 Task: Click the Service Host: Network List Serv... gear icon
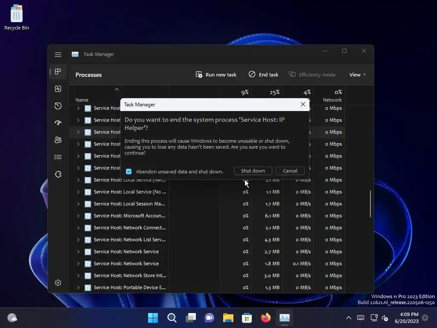pyautogui.click(x=88, y=240)
